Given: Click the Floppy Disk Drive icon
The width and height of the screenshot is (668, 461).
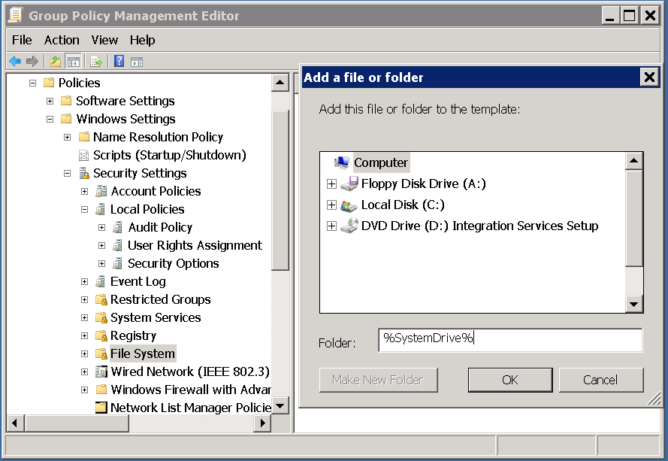Looking at the screenshot, I should [x=349, y=183].
